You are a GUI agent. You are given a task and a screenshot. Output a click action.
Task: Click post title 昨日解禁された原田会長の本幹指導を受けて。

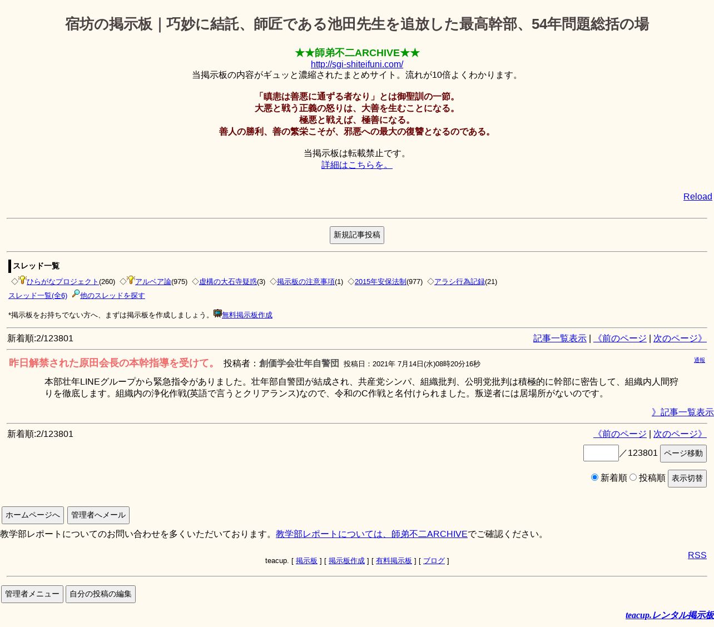coord(113,363)
